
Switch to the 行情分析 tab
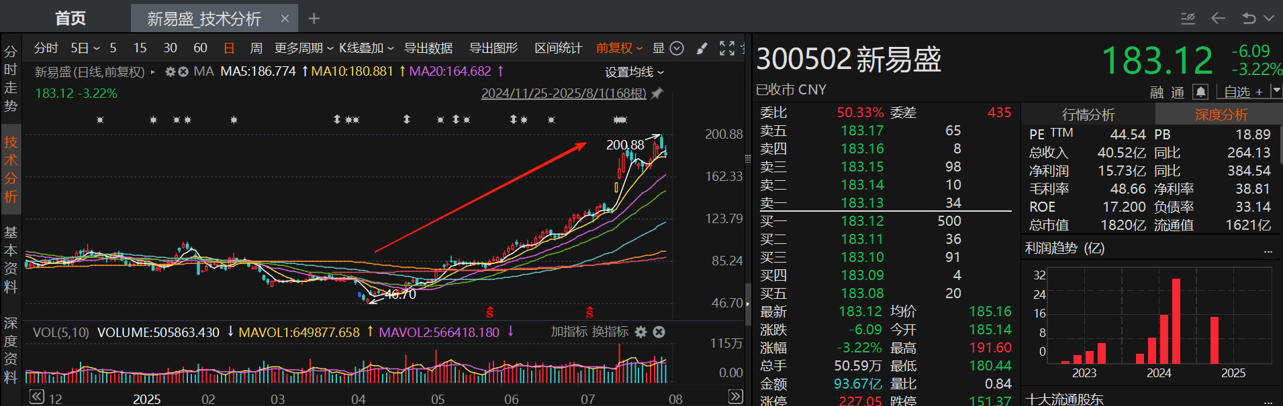coord(1088,115)
